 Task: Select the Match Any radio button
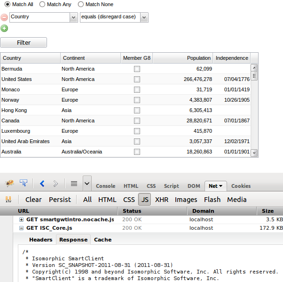[42, 4]
